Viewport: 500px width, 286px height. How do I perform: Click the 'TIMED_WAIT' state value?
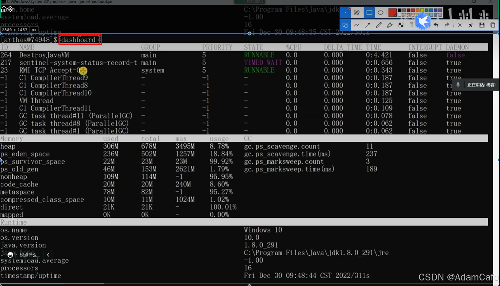[x=263, y=62]
